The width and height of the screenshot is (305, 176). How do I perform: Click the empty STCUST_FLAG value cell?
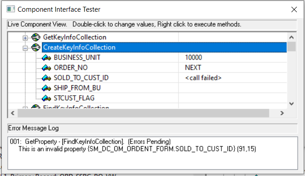232,98
